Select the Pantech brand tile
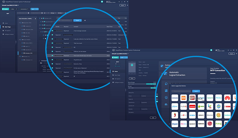The width and height of the screenshot is (238, 138). (210, 115)
